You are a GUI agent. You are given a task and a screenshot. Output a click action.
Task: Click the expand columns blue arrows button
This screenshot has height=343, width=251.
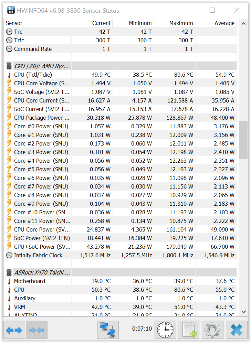click(14, 330)
